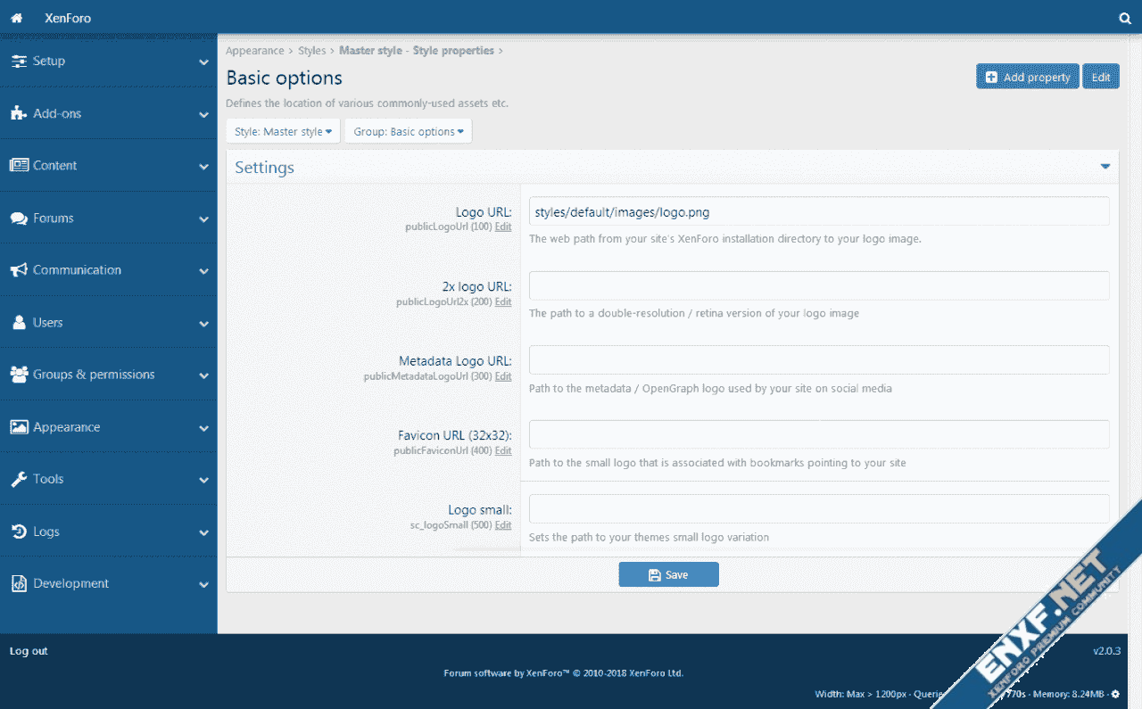The height and width of the screenshot is (709, 1142).
Task: Collapse the Settings section arrow
Action: [1105, 167]
